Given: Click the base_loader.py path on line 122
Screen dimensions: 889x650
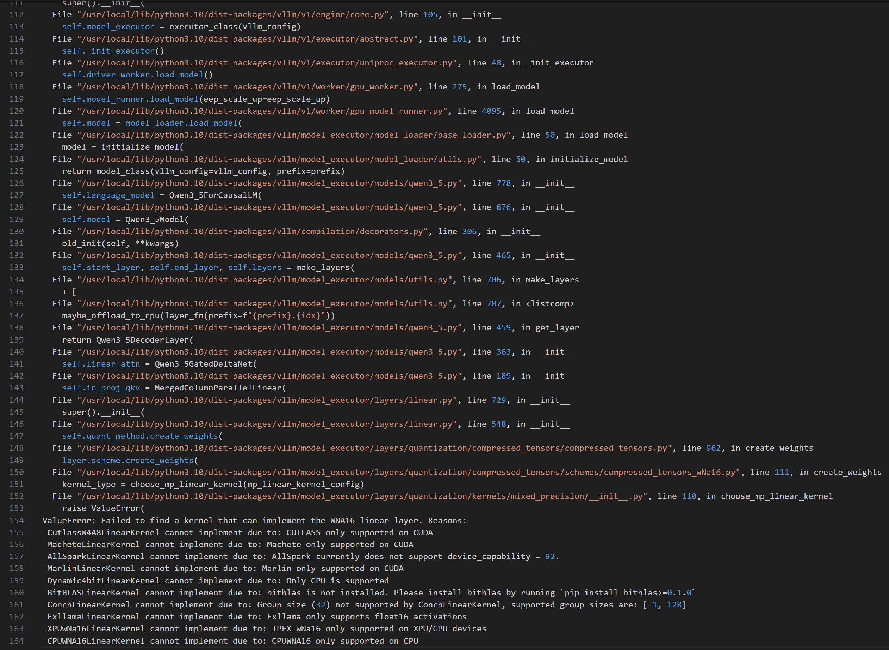Looking at the screenshot, I should click(294, 135).
